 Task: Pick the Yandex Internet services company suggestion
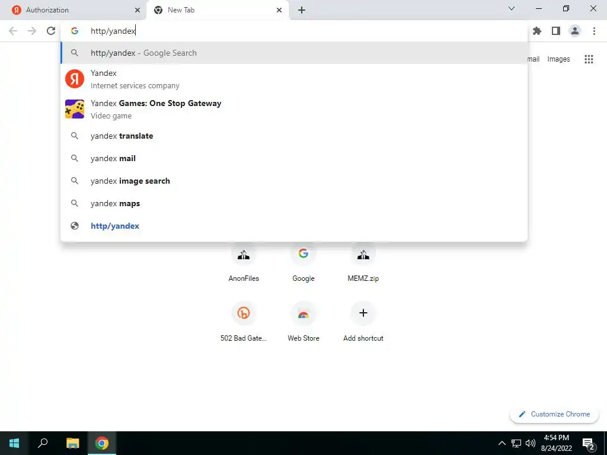[x=294, y=79]
